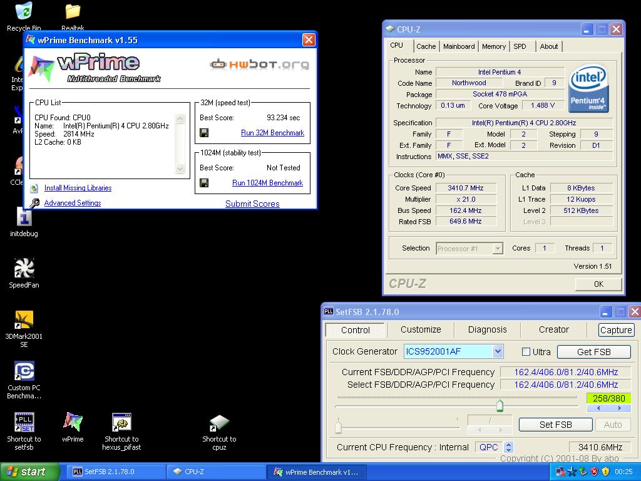Click the QPC down arrow stepper

coord(508,450)
